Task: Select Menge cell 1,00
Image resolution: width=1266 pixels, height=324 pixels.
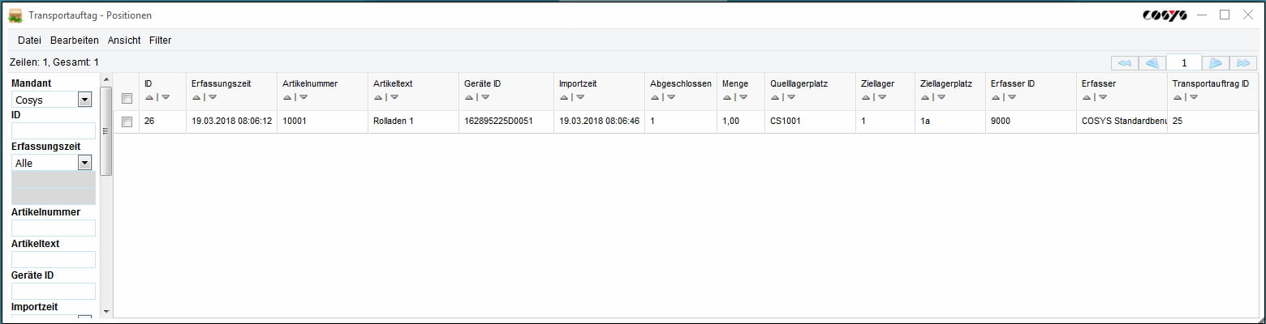Action: pos(741,122)
